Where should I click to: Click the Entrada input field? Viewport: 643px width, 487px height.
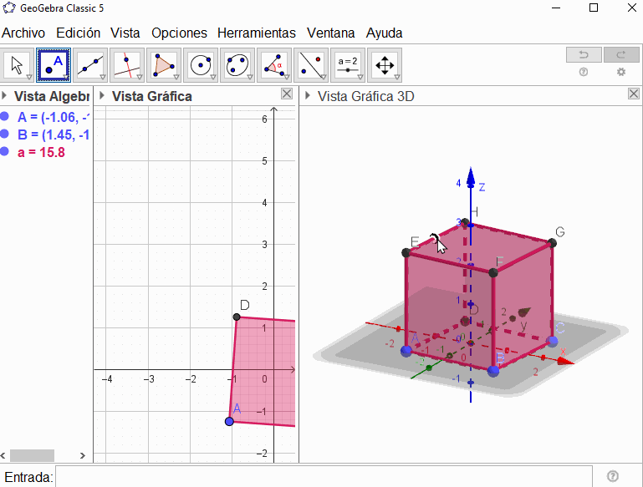click(324, 476)
